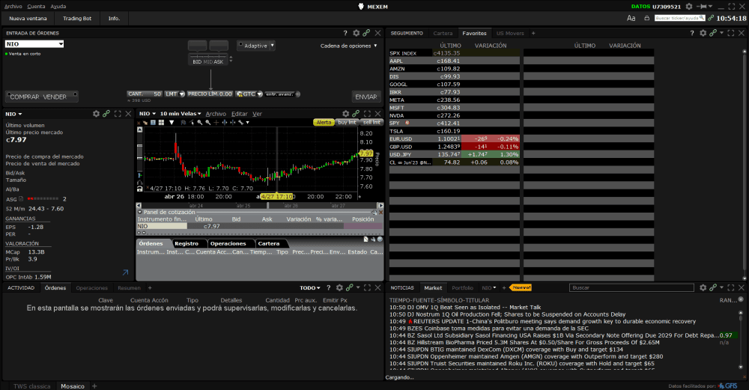749x390 pixels.
Task: Click link chain icon in NIO quote details panel
Action: point(106,114)
